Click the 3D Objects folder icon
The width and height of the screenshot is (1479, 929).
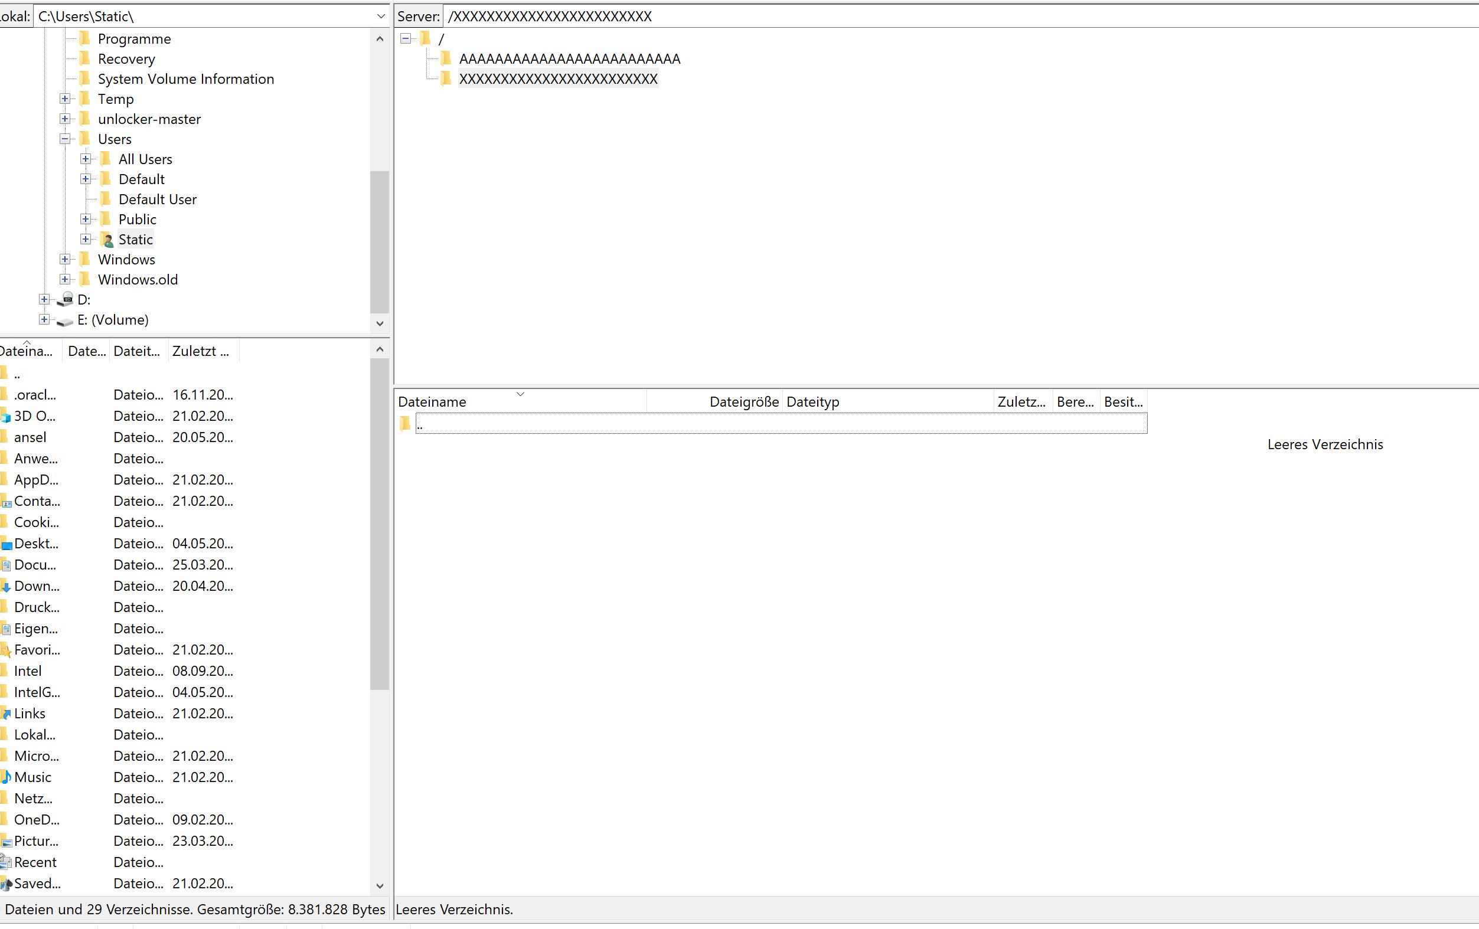click(x=5, y=416)
